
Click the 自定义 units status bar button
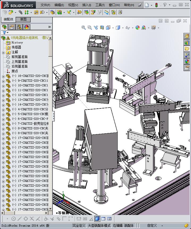click(152, 226)
